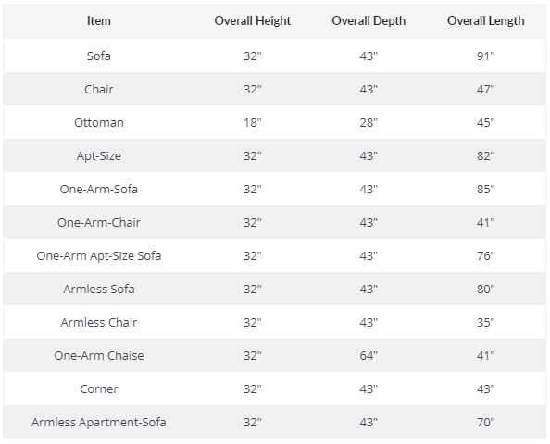Select the 70" length of Armless Apartment-Sofa
550x444 pixels.
[x=486, y=422]
